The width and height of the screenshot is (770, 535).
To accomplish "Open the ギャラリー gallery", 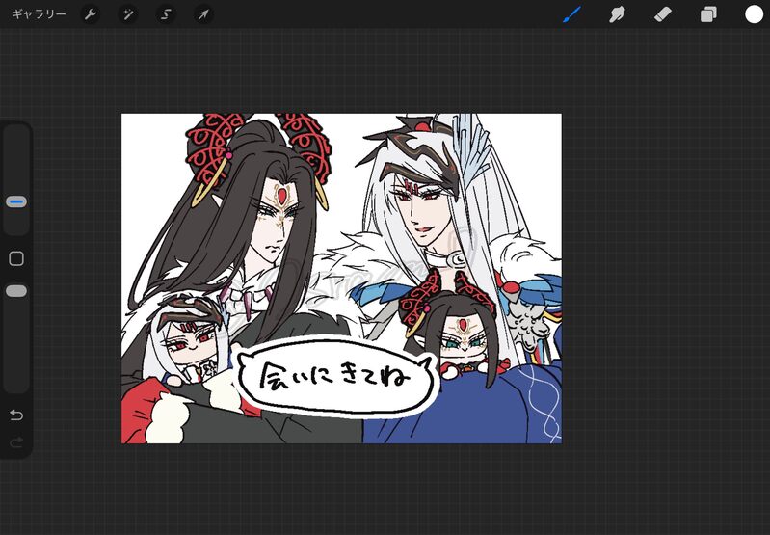I will tap(39, 14).
